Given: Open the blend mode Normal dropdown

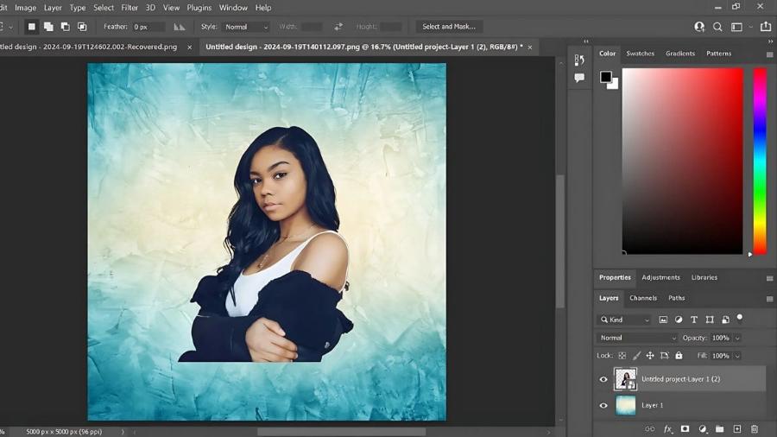Looking at the screenshot, I should coord(637,338).
